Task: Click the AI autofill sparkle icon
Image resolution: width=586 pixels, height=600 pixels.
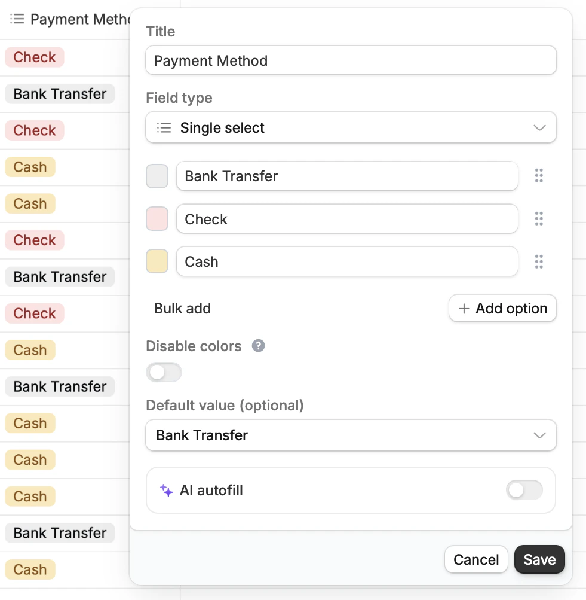Action: coord(166,490)
